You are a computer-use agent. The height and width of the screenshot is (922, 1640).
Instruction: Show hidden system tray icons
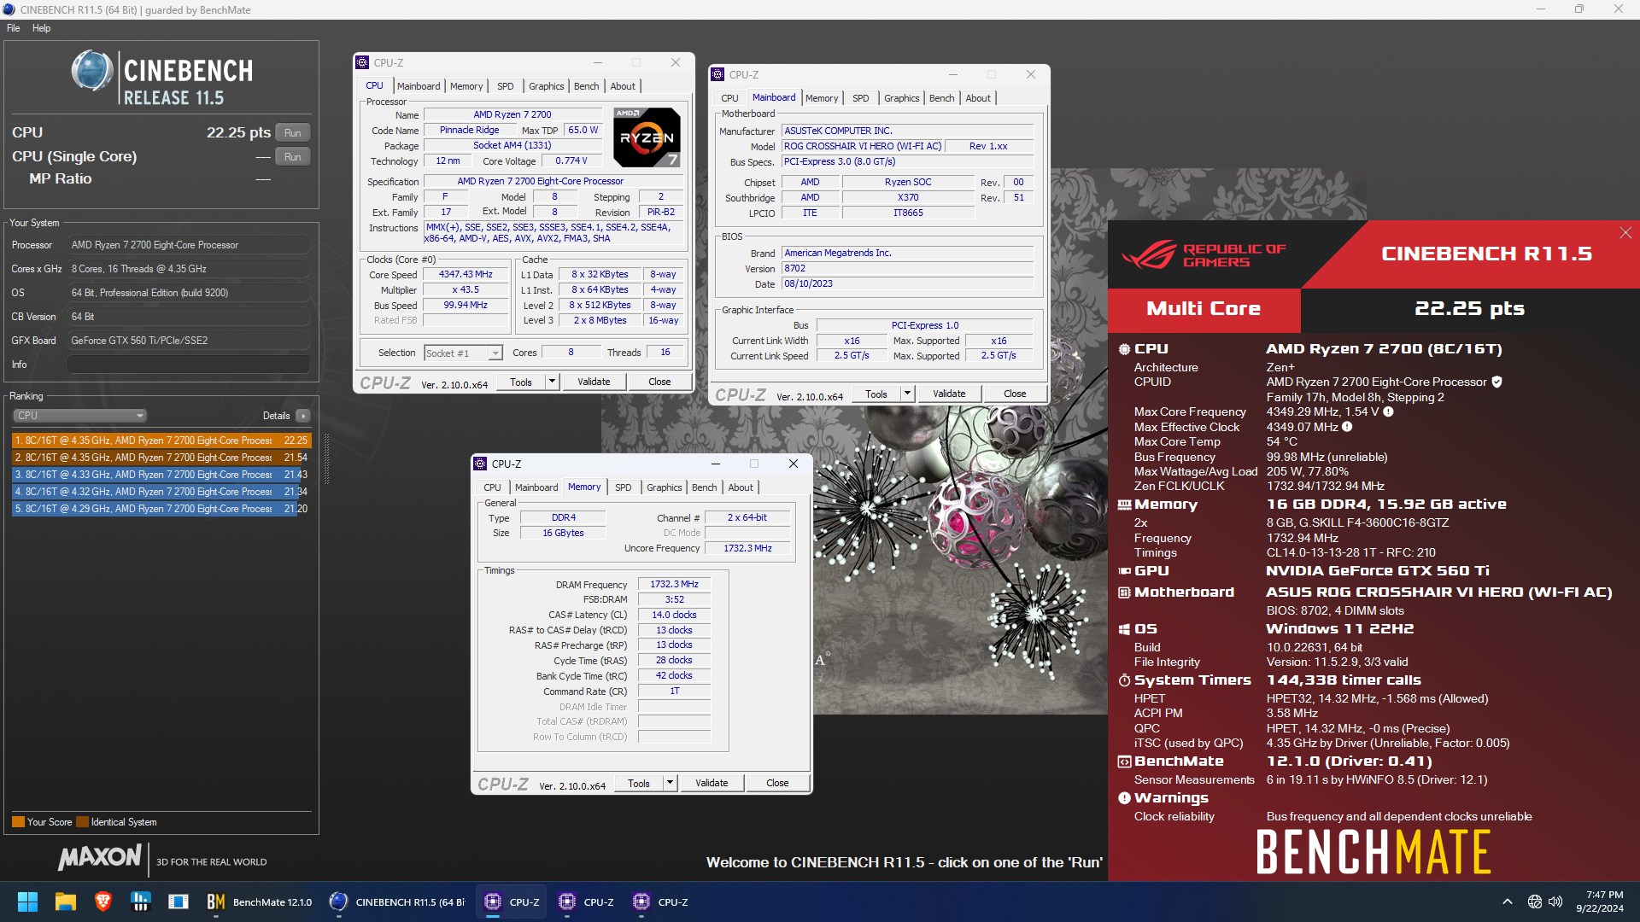[1508, 902]
